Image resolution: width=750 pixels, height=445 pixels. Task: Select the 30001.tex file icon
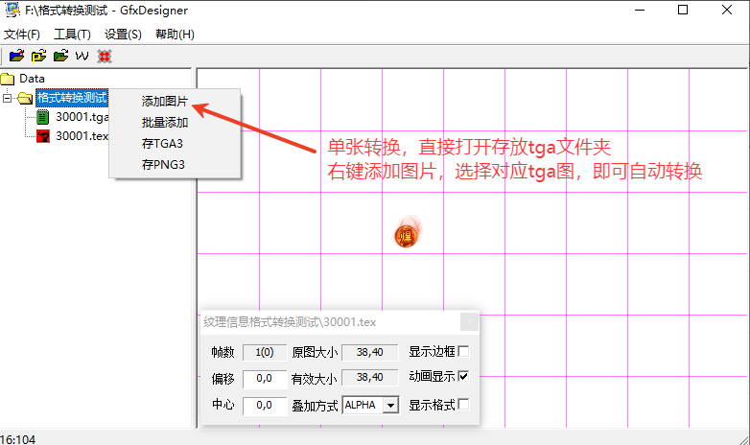(x=42, y=136)
